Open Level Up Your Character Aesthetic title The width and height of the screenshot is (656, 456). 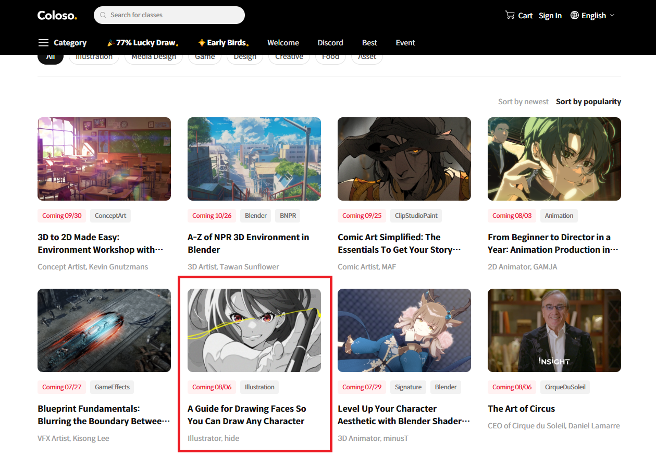pos(404,415)
